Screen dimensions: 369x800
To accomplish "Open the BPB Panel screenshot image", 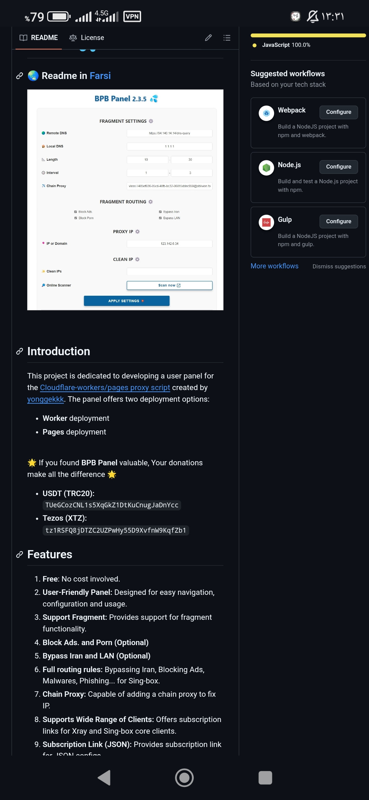I will (125, 200).
